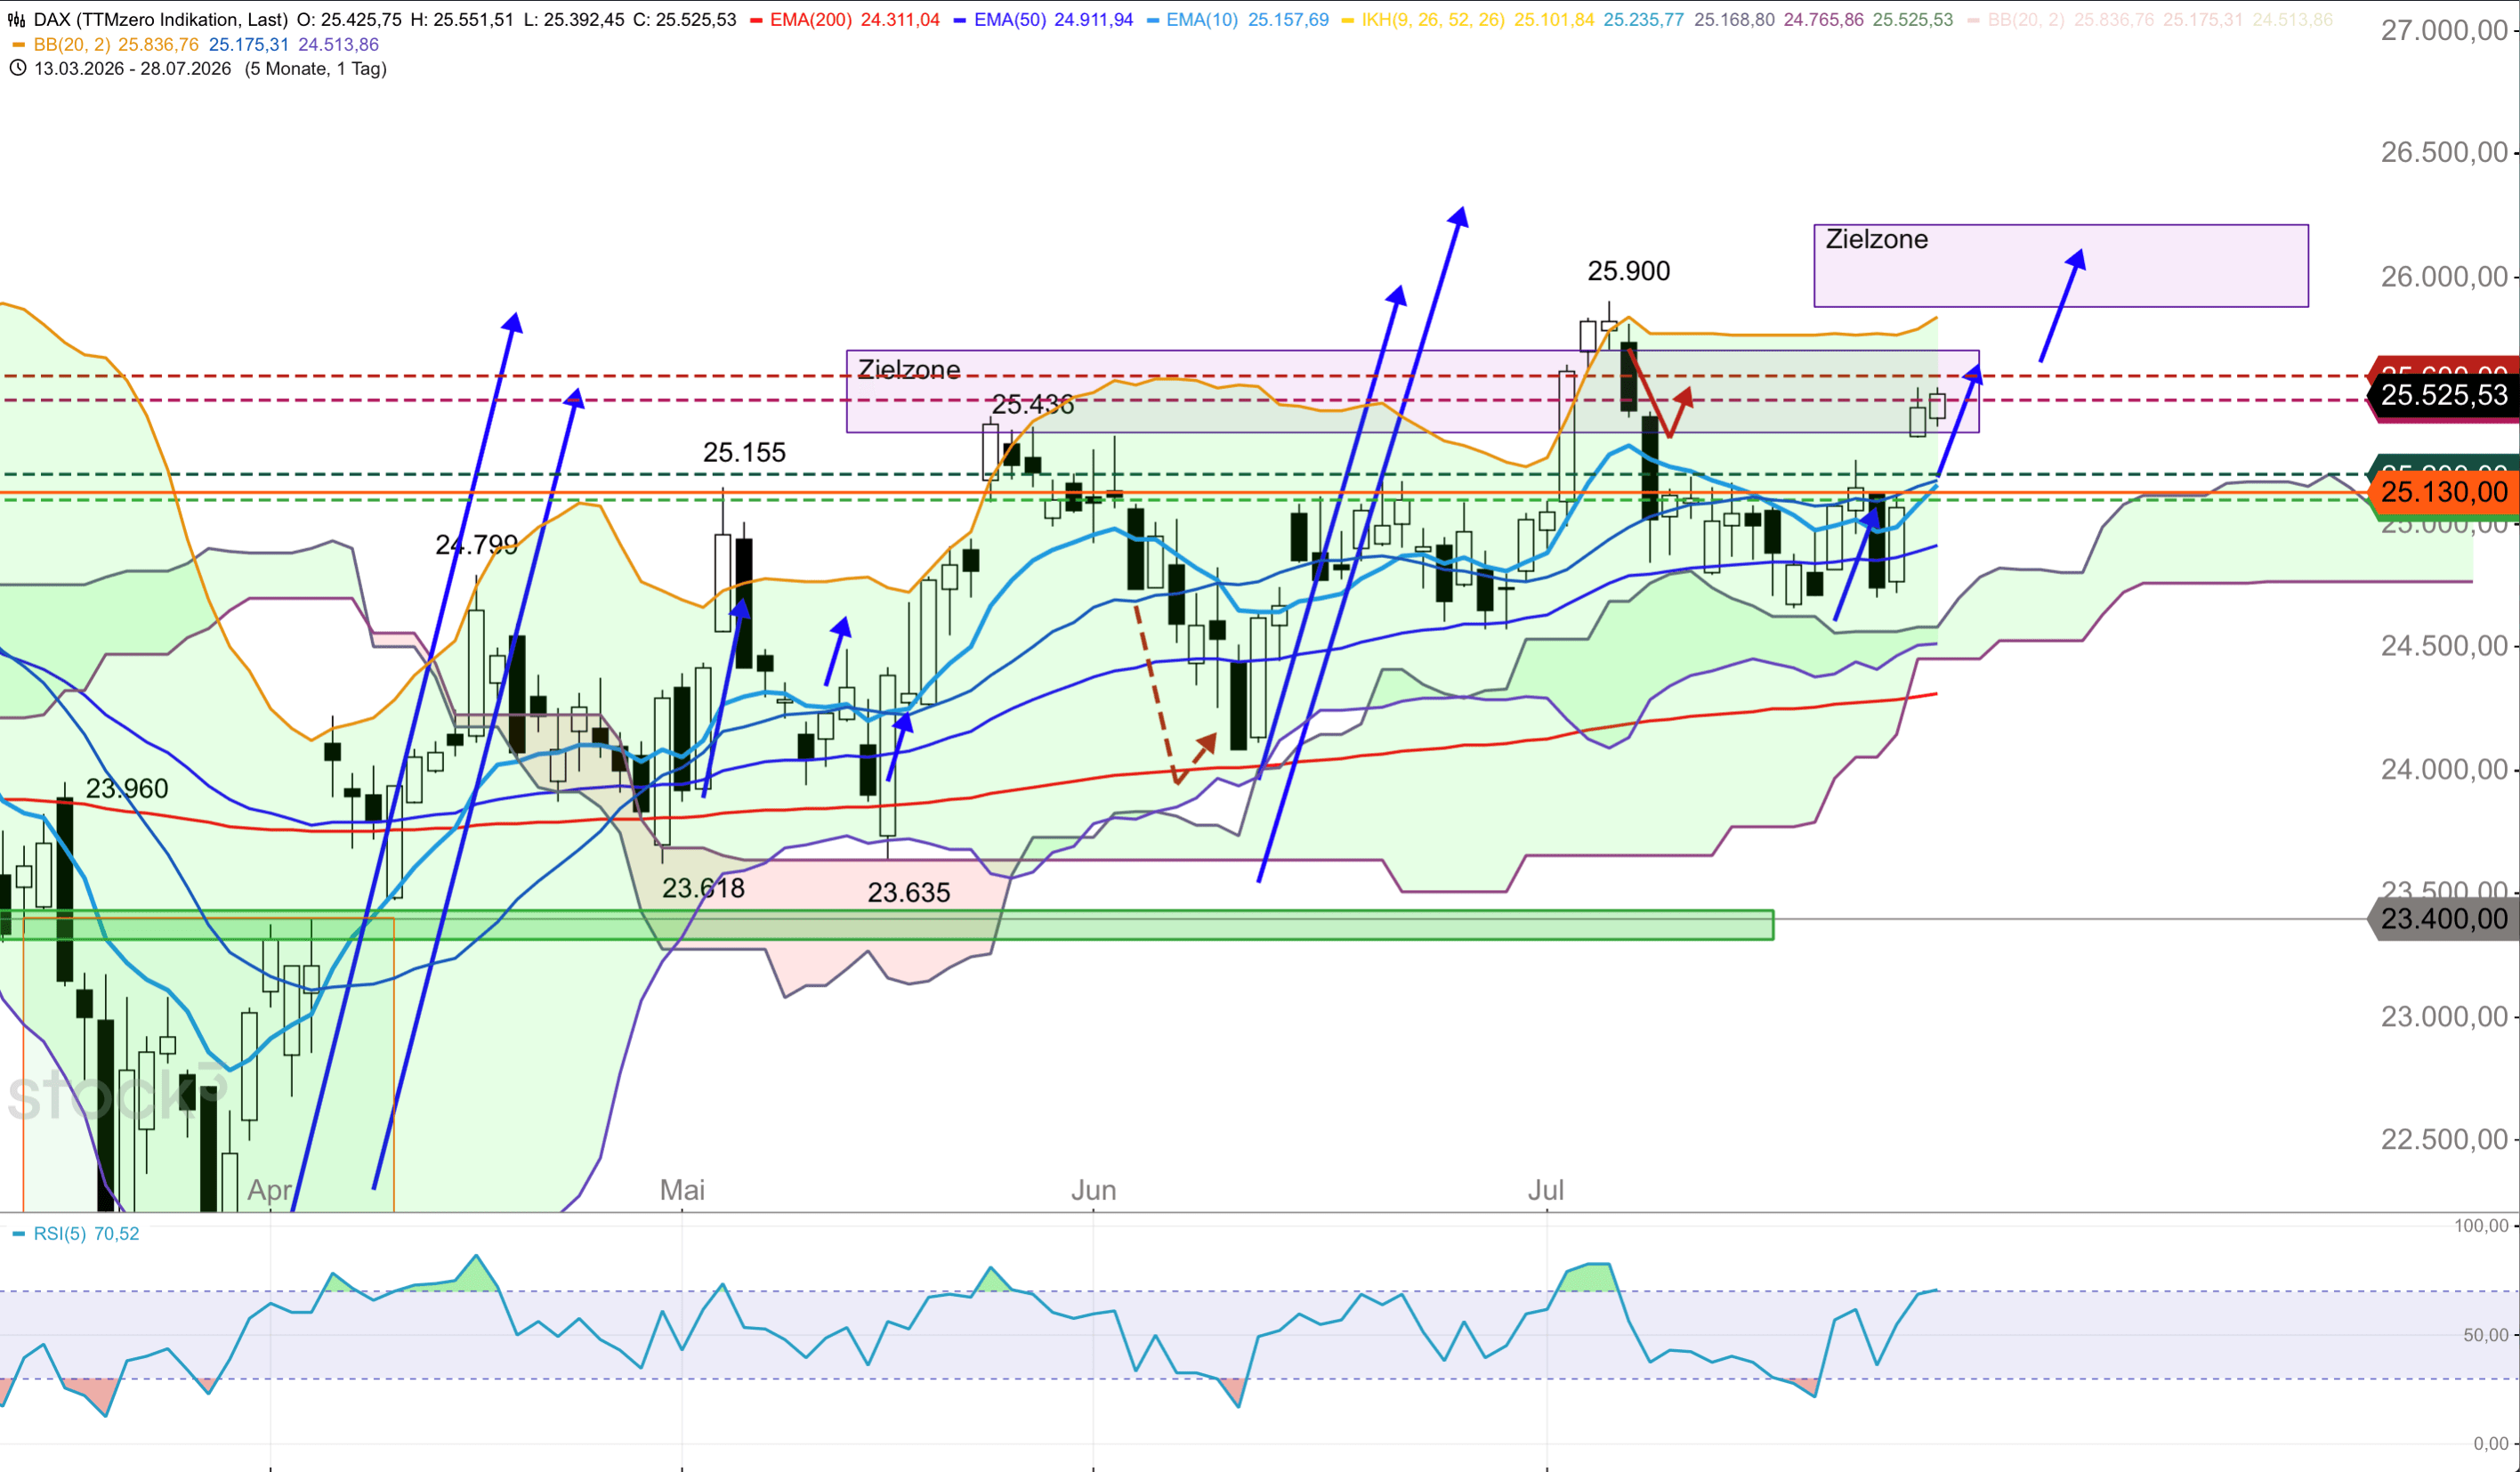This screenshot has width=2520, height=1472.
Task: Click the black 25.525,53 current price tag
Action: click(2442, 396)
